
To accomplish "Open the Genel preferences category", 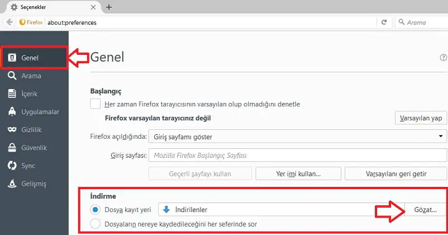I will pos(34,58).
